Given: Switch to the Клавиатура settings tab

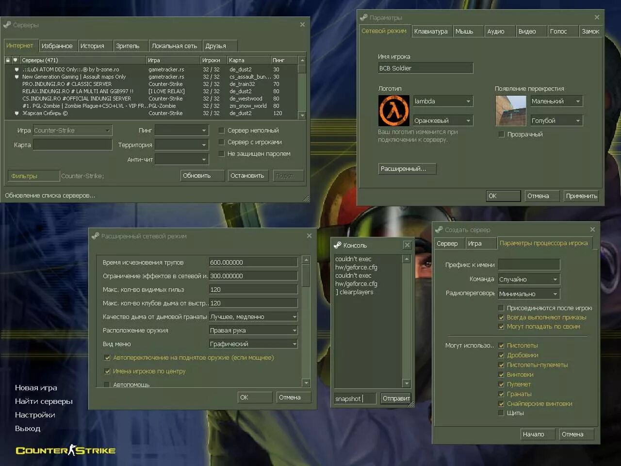Looking at the screenshot, I should pos(431,32).
